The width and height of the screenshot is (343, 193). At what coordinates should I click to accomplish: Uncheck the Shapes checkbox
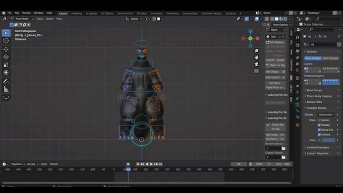click(x=319, y=125)
